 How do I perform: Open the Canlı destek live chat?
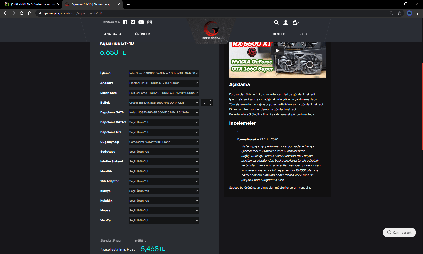399,232
